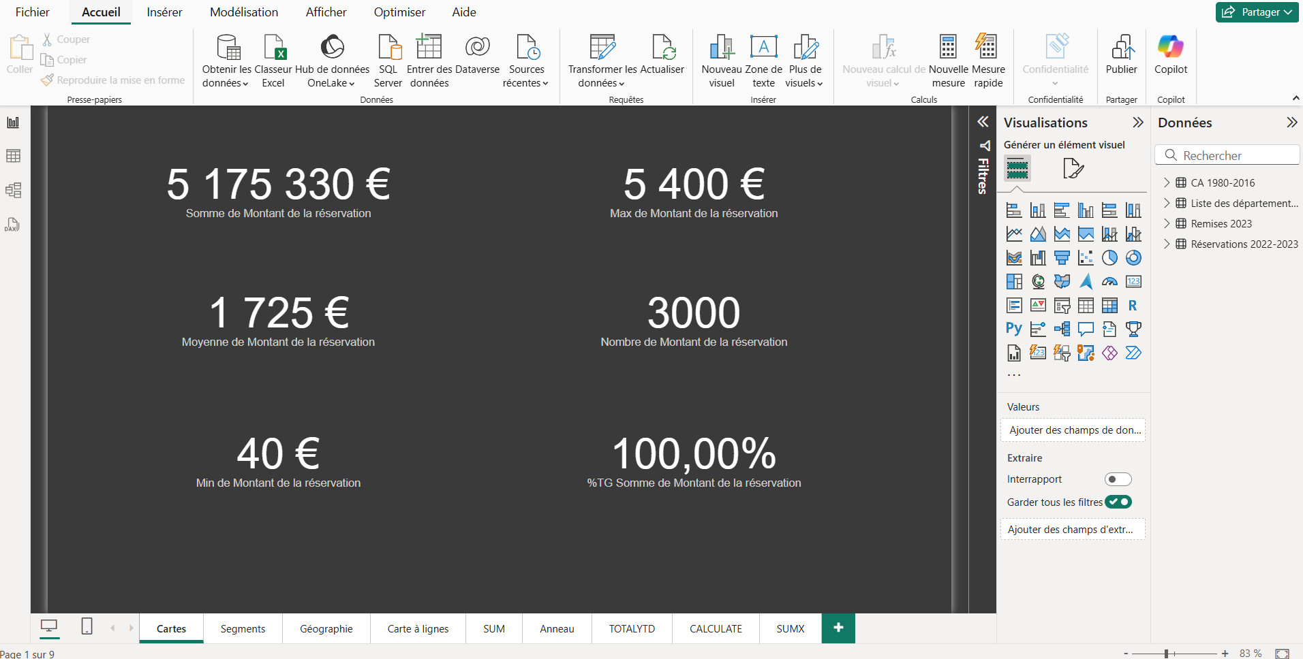The width and height of the screenshot is (1303, 659).
Task: Open the Modélisation ribbon tab
Action: pyautogui.click(x=244, y=12)
